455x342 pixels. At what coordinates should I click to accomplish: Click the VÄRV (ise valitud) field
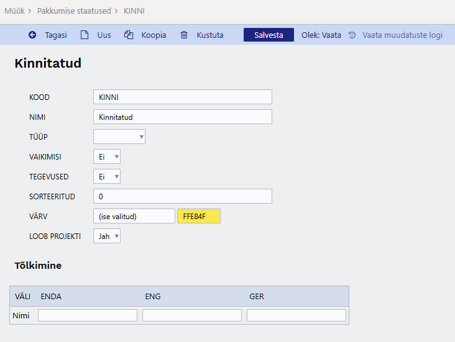(134, 216)
